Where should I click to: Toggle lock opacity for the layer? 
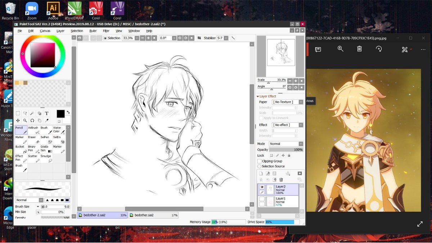coord(271,155)
